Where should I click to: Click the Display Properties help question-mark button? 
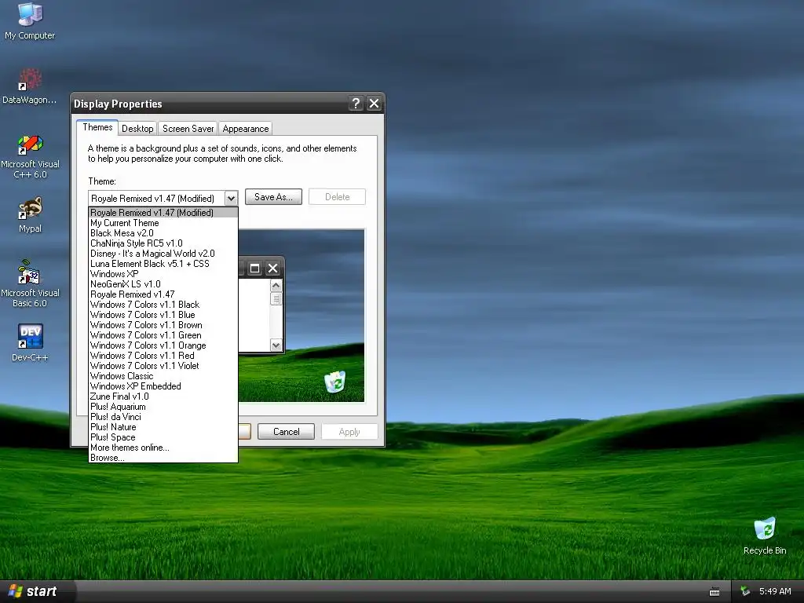356,104
